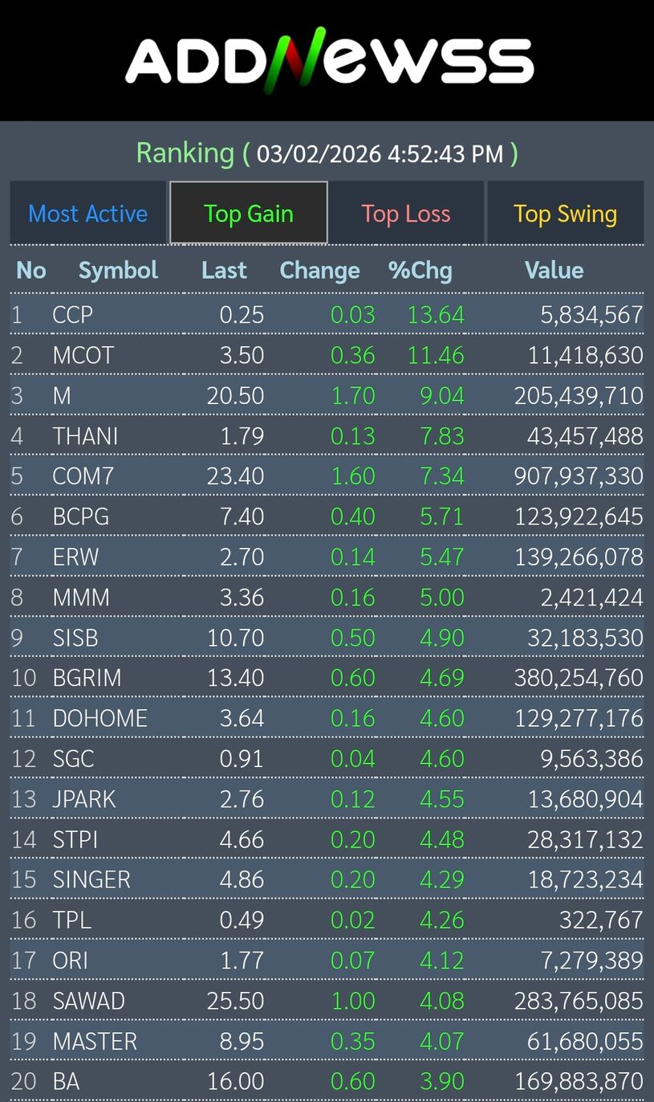Click the %Chg column header
This screenshot has width=654, height=1102.
(420, 271)
